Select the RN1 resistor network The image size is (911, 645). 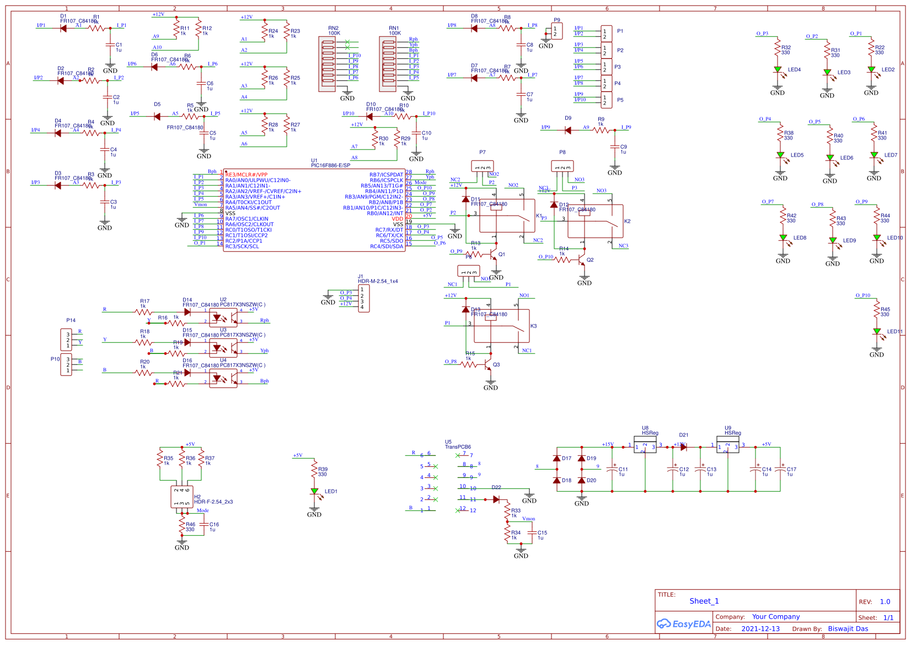(x=388, y=64)
